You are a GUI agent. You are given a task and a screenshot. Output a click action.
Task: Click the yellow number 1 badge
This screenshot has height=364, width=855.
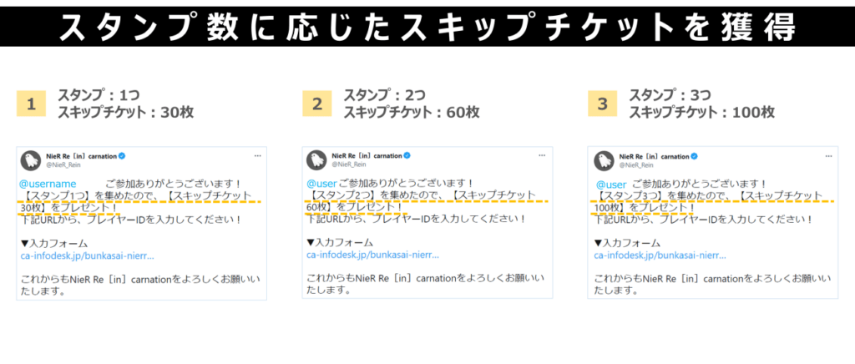31,104
